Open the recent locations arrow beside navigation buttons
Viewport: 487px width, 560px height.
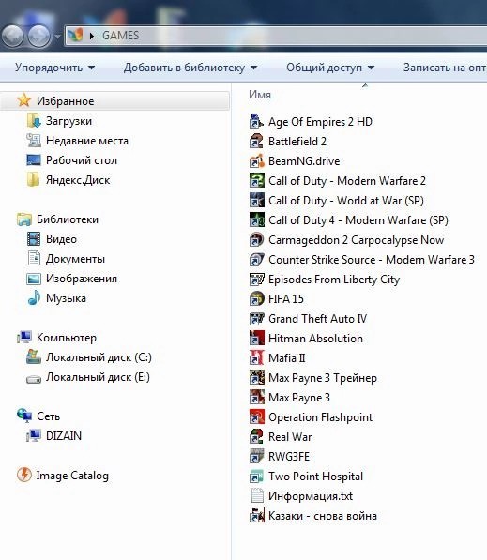[57, 36]
